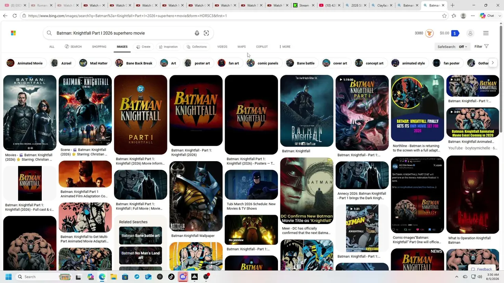
Task: Open browser favorites list
Action: pos(454,16)
